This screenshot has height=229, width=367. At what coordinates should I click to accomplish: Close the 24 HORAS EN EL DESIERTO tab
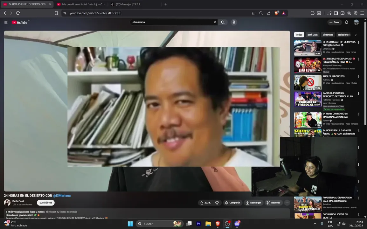tap(50, 4)
